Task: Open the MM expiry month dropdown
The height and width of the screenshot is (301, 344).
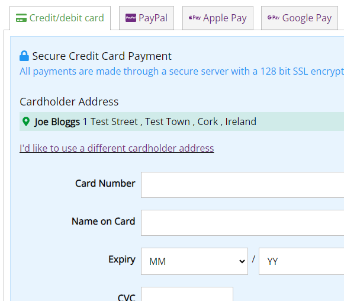Action: 194,261
